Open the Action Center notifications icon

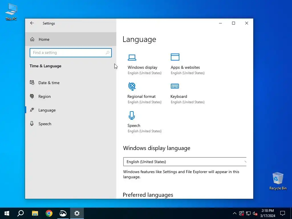click(283, 213)
